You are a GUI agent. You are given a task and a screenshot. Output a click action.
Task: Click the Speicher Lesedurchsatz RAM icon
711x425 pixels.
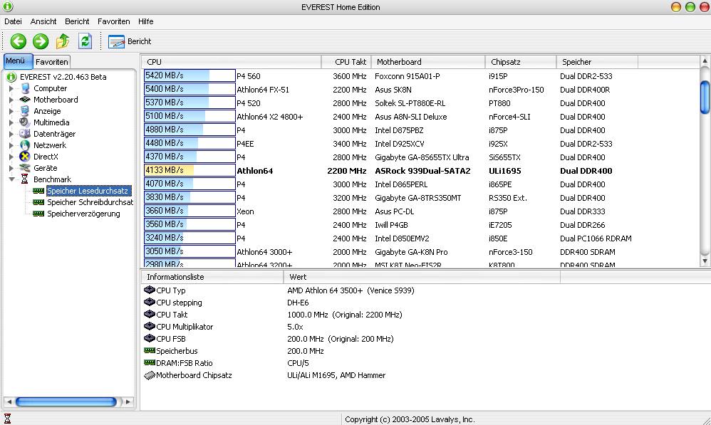(38, 191)
